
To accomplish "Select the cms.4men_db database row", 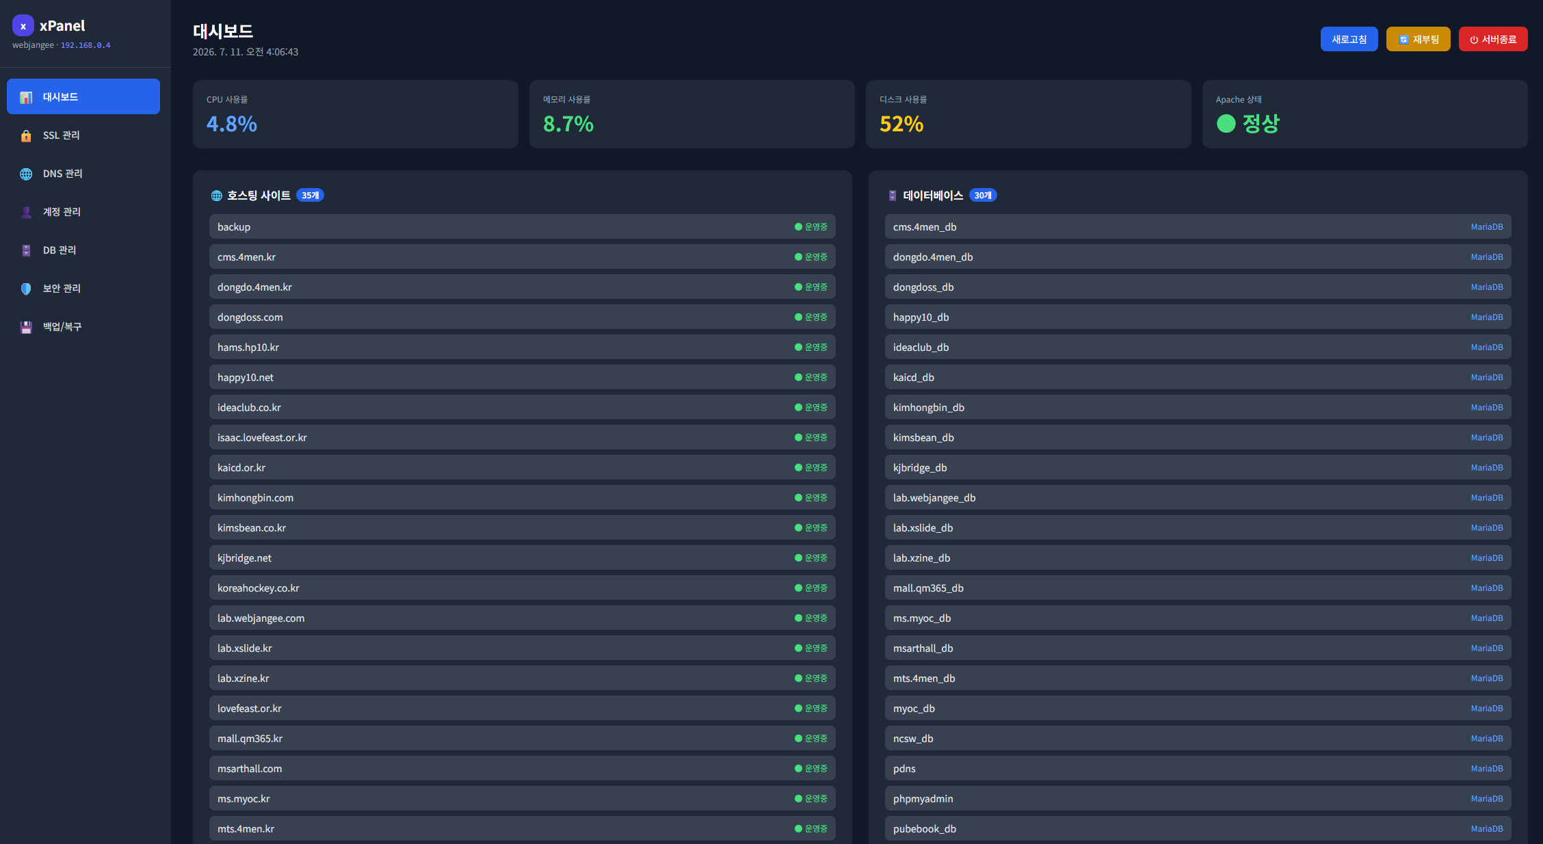I will [x=1198, y=226].
